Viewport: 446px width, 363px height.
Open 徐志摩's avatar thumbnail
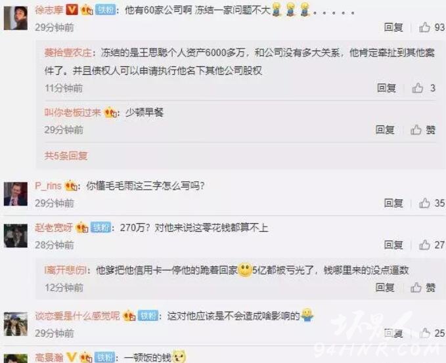click(16, 18)
